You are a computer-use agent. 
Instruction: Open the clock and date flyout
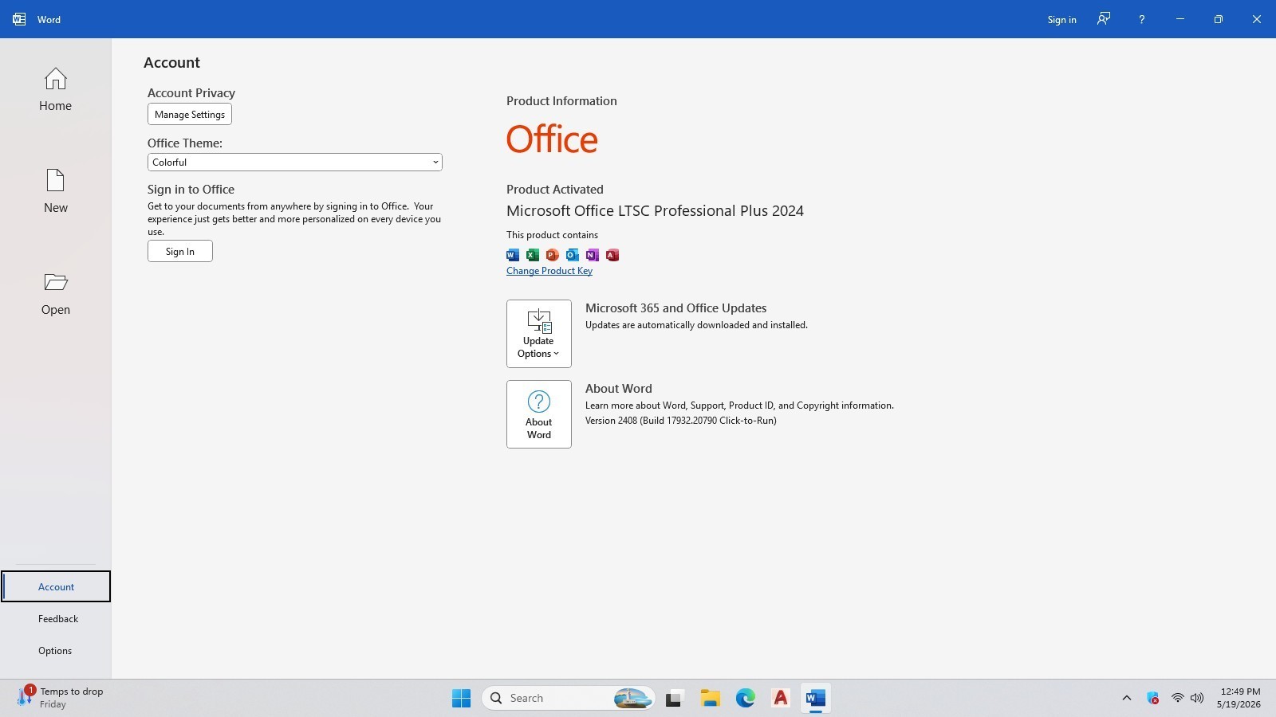(1239, 698)
